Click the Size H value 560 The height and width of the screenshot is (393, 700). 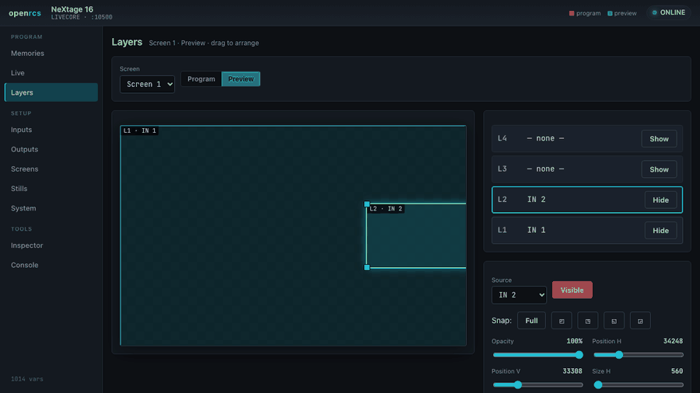pos(677,371)
